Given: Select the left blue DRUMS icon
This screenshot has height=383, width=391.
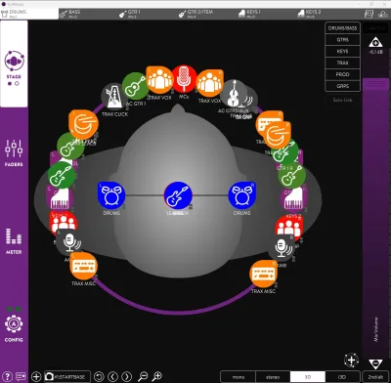Looking at the screenshot, I should coord(111,195).
